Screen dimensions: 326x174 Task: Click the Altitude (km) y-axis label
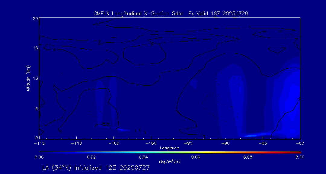[x=28, y=78]
